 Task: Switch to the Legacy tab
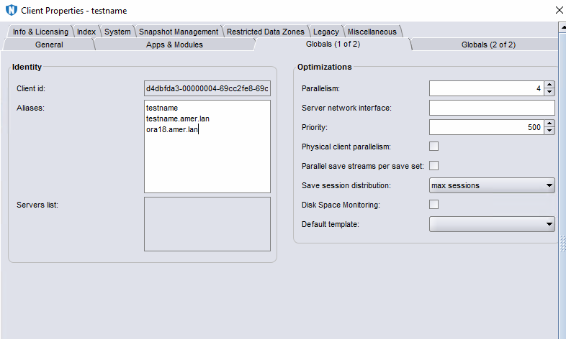click(x=326, y=32)
